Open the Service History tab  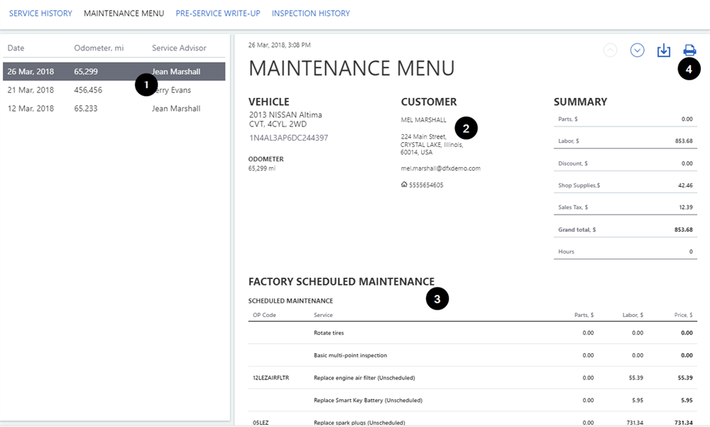click(x=40, y=13)
